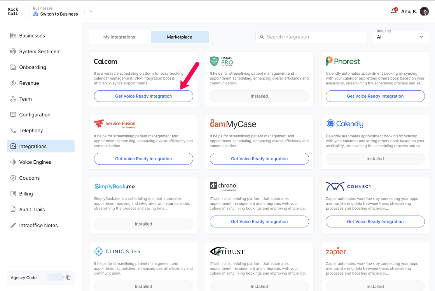Click the Agency Code label
The height and width of the screenshot is (291, 435).
24,278
